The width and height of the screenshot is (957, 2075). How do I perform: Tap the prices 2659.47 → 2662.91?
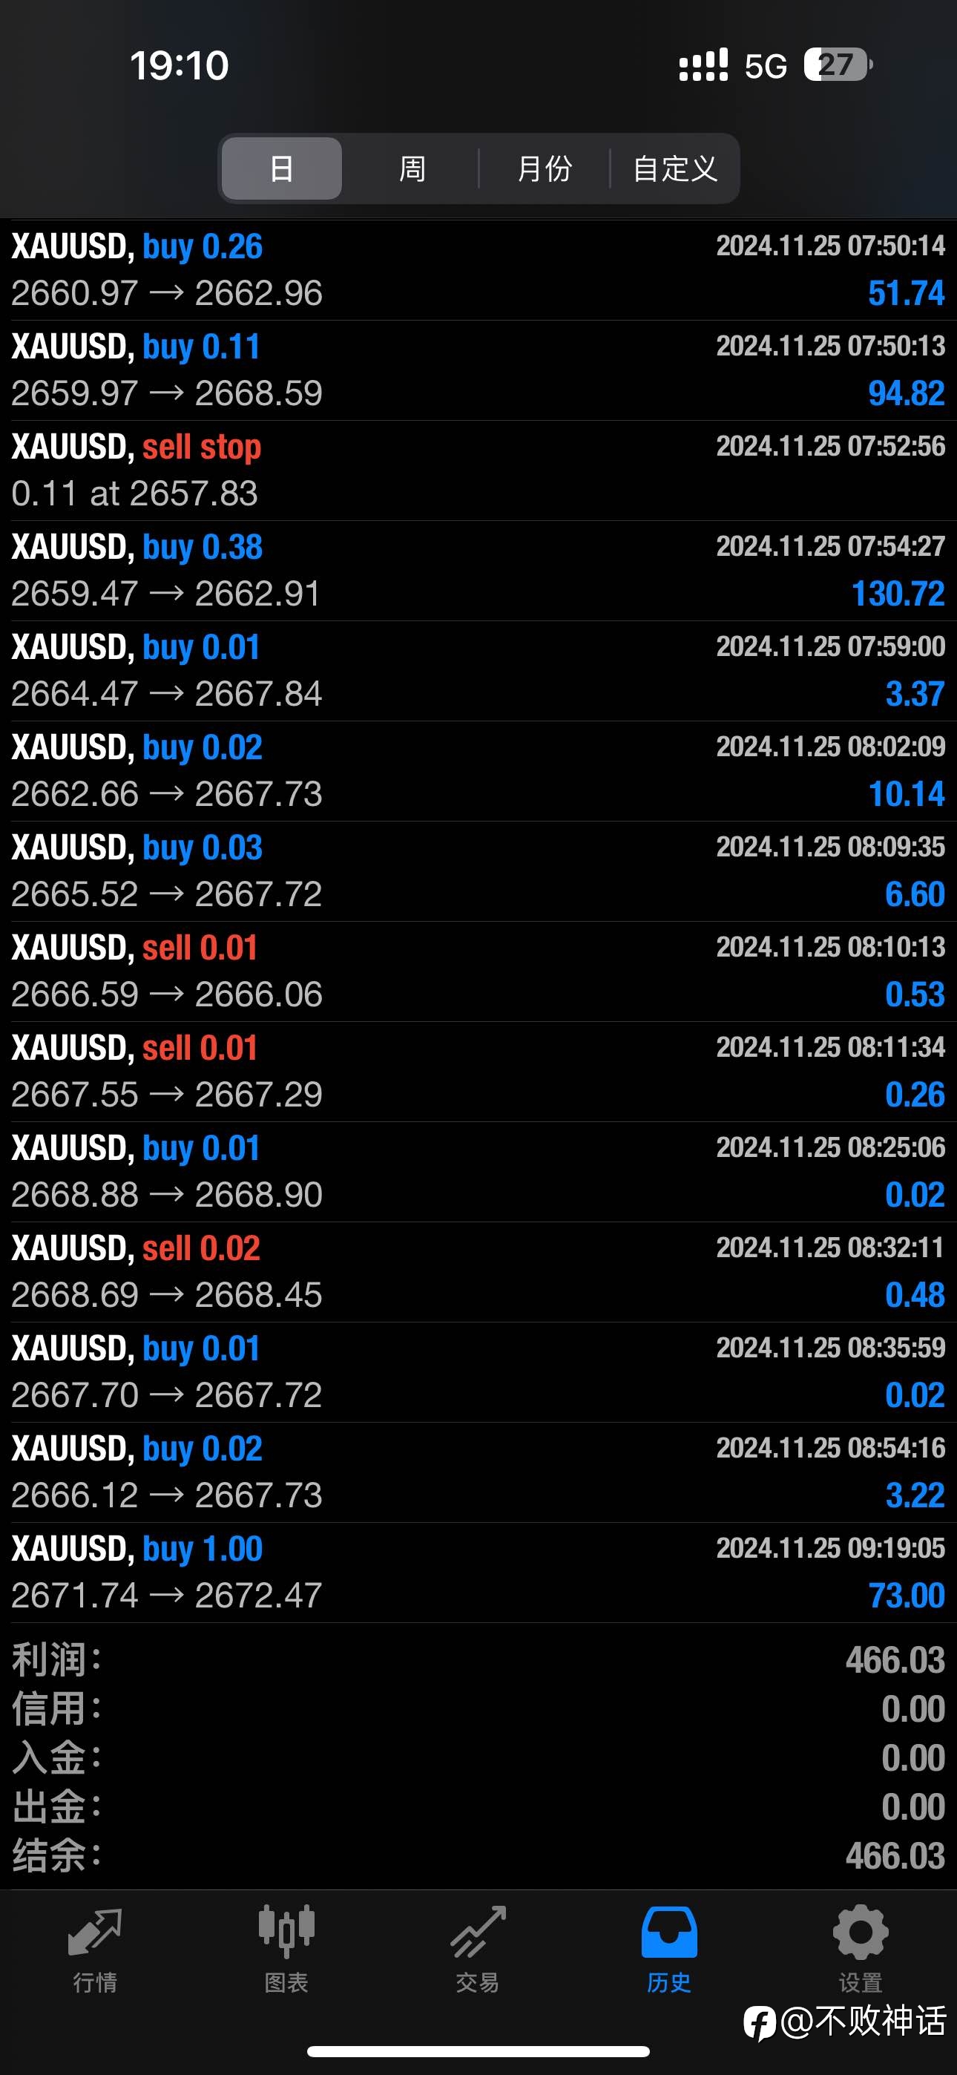166,594
